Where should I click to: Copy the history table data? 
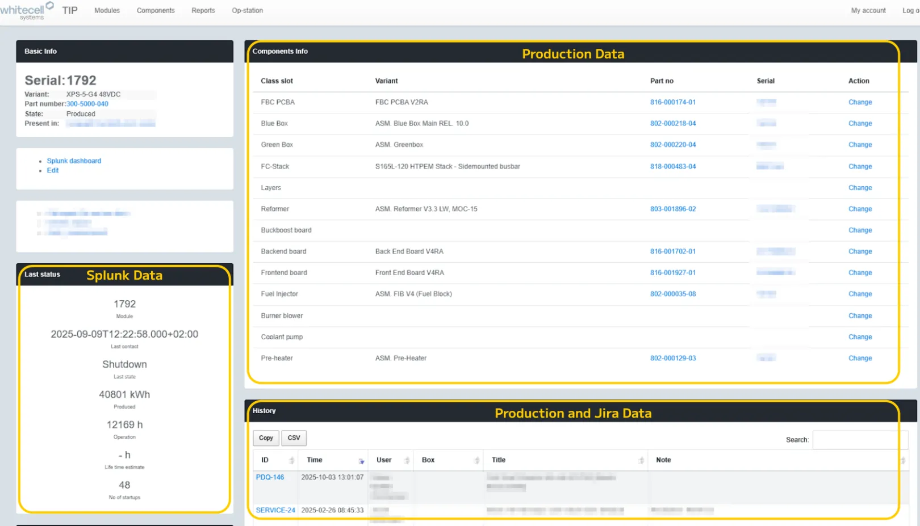point(266,437)
